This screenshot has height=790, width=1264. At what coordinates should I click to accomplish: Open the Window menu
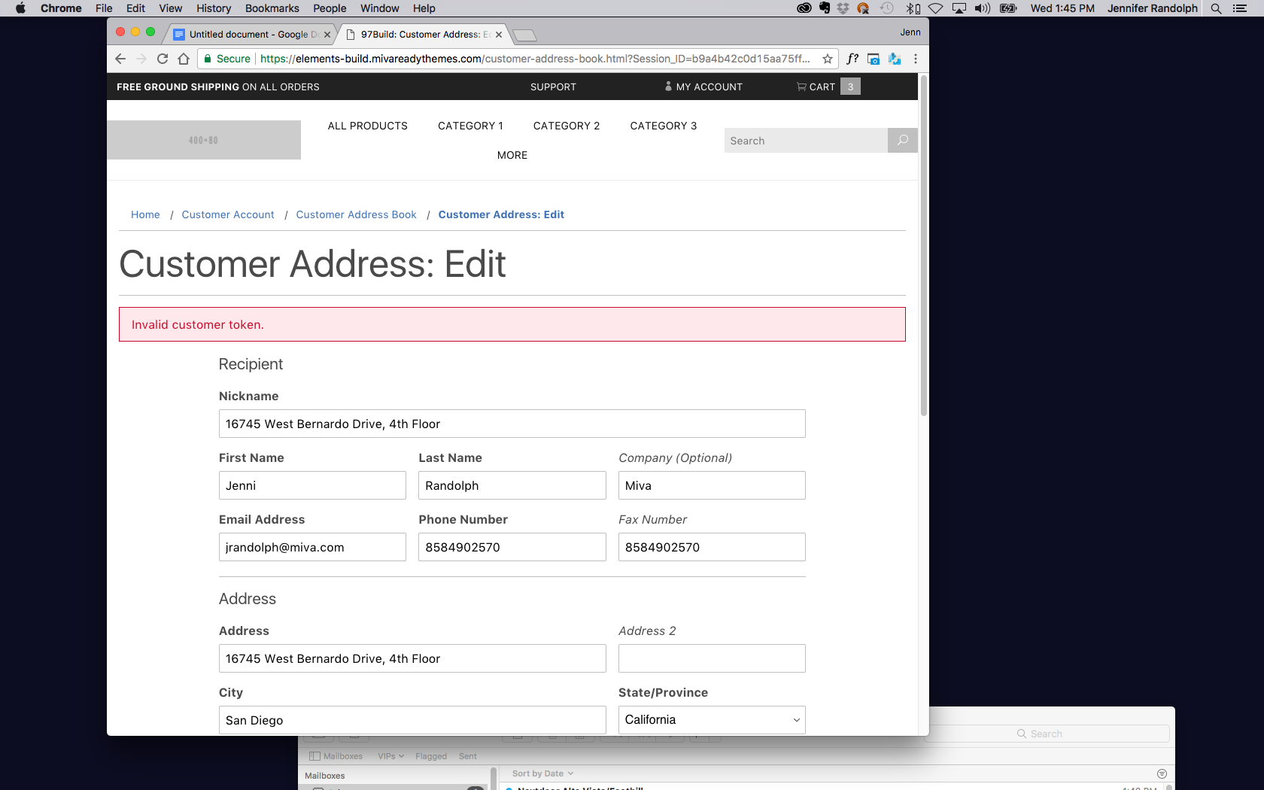click(x=380, y=8)
